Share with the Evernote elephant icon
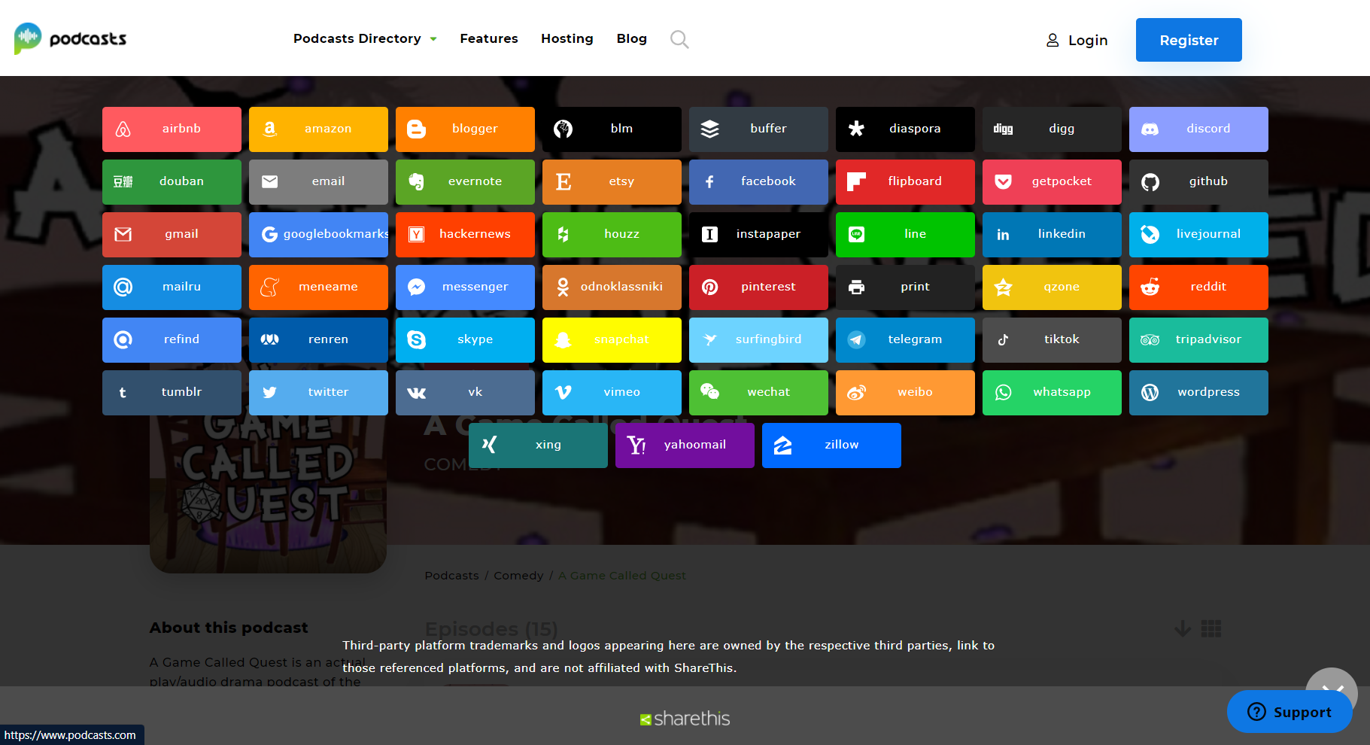 [417, 182]
